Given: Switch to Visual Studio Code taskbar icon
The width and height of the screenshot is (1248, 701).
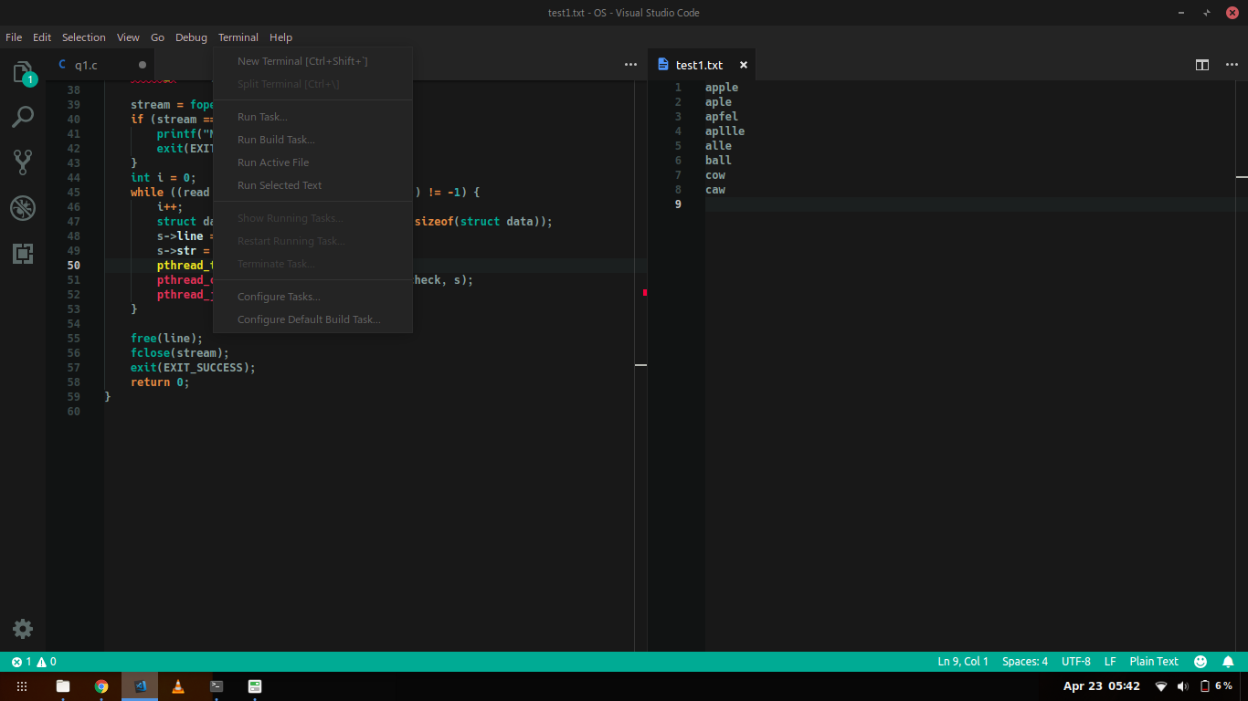Looking at the screenshot, I should pos(140,686).
